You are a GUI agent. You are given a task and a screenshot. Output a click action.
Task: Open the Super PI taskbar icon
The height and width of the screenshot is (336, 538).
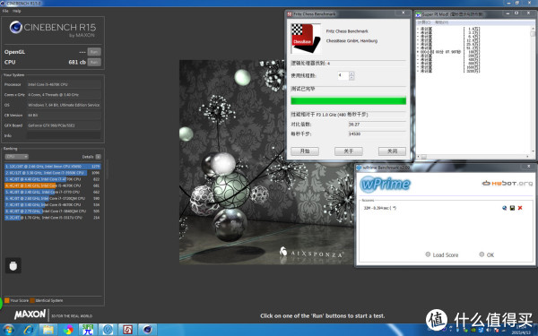pos(88,330)
